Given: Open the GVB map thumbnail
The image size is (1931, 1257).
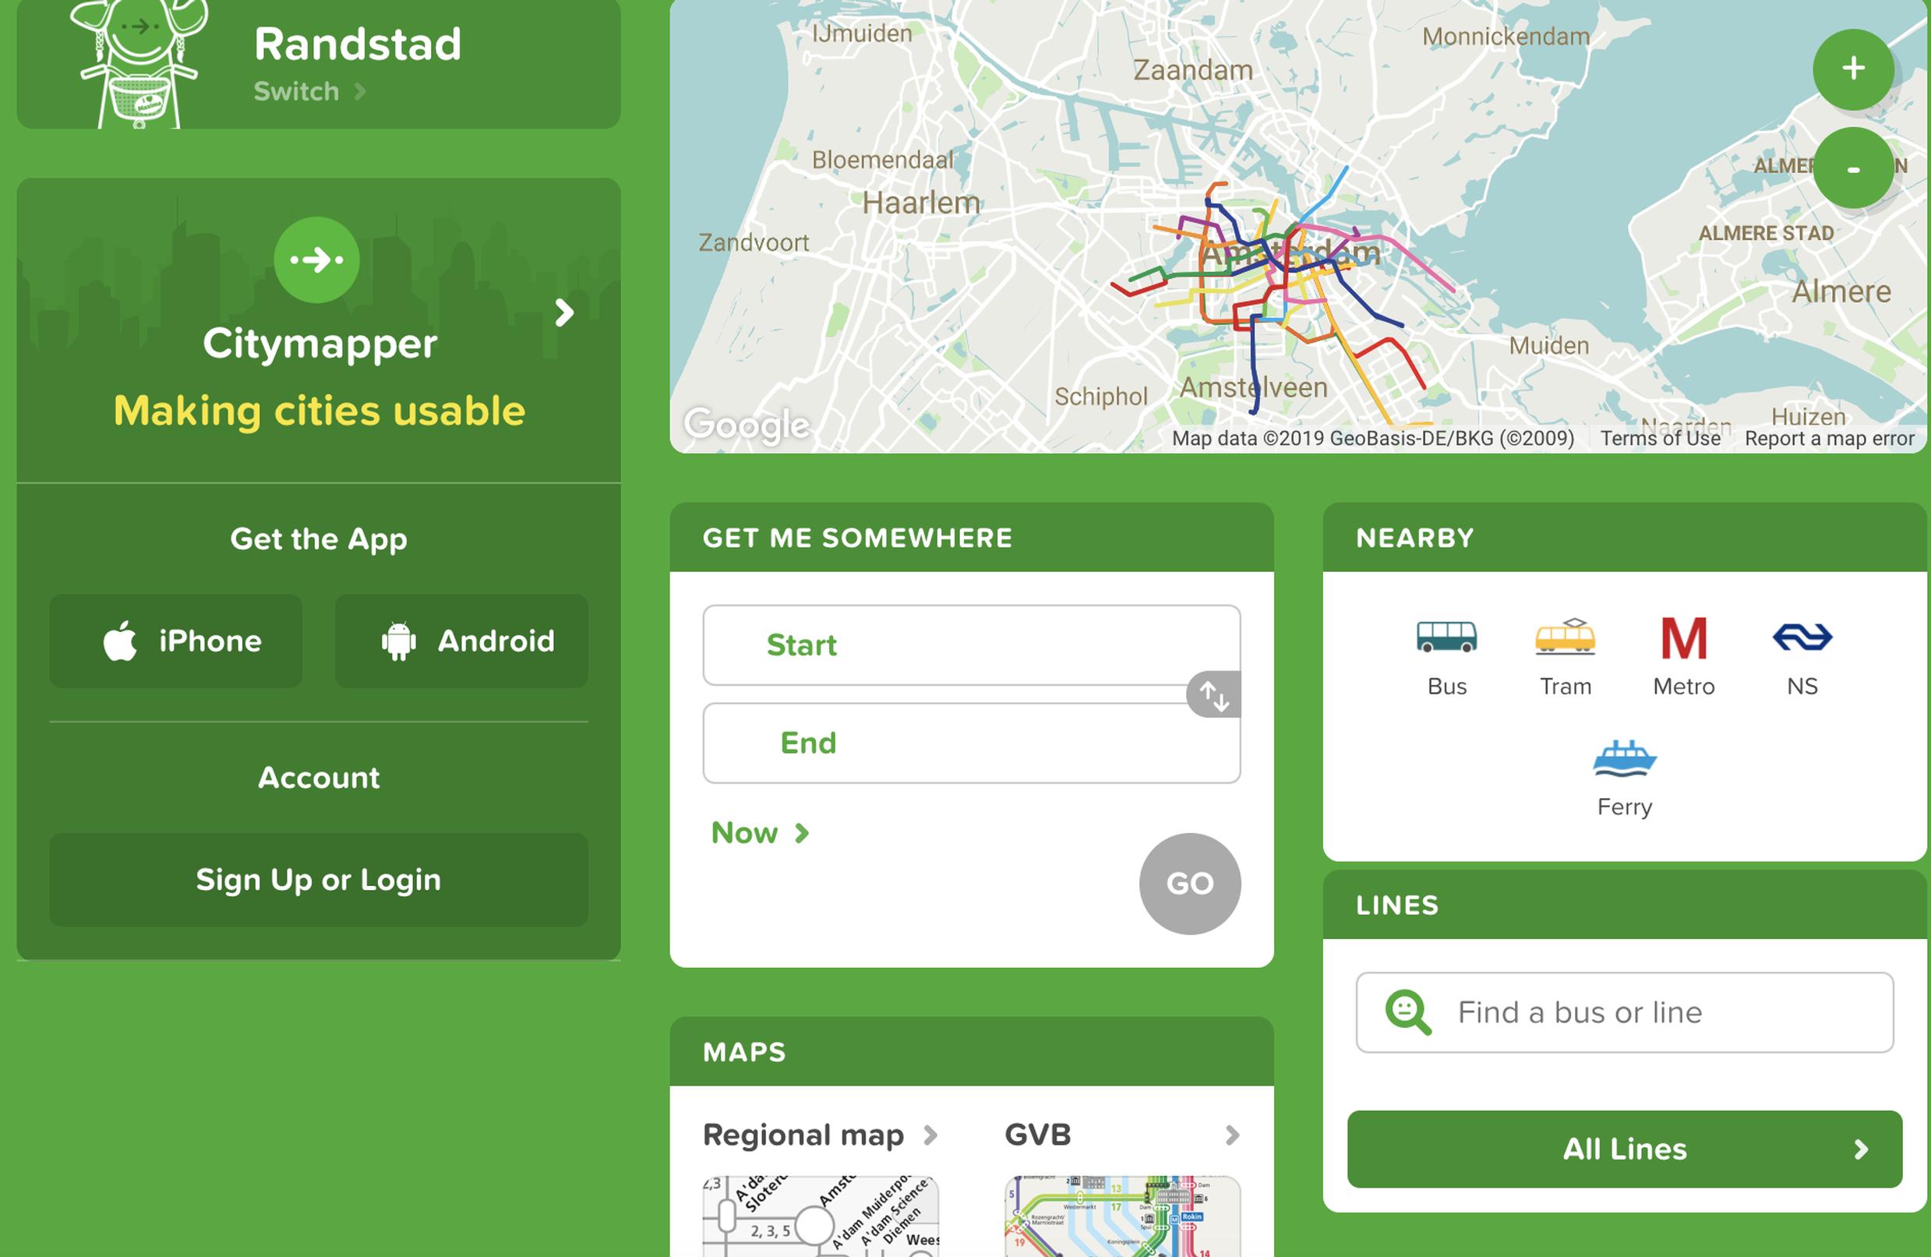Looking at the screenshot, I should pos(1122,1216).
